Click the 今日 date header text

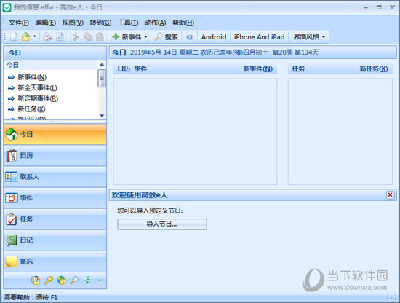119,52
